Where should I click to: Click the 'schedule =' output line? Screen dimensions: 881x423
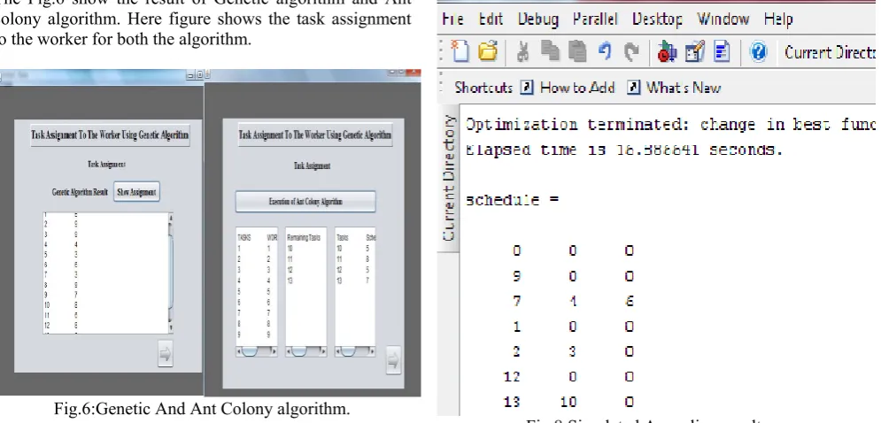pyautogui.click(x=512, y=201)
